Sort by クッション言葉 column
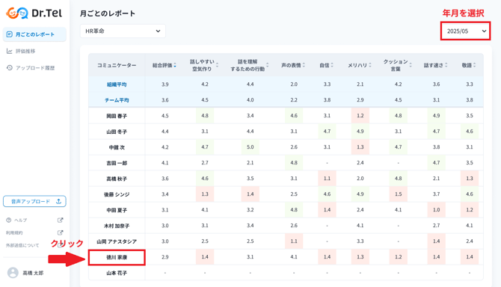 [411, 65]
